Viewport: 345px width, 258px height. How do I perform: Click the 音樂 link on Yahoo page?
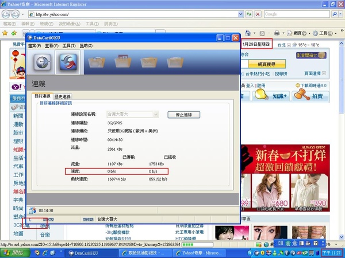point(45,234)
